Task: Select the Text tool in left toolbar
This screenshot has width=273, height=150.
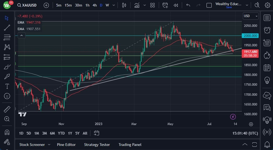Action: 7,86
